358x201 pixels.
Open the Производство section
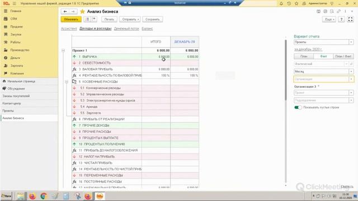click(20, 50)
